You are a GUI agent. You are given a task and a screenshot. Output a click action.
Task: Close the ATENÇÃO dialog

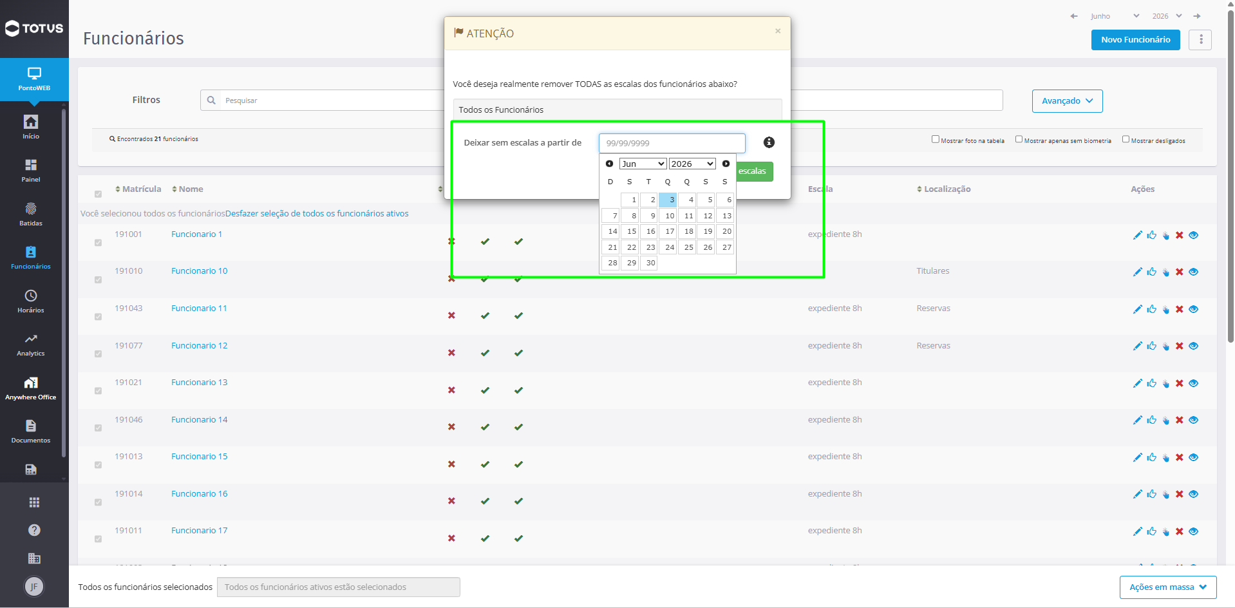(x=778, y=31)
